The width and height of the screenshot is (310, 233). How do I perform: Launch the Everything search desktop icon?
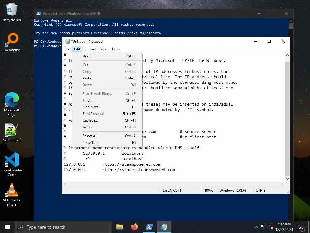12,42
